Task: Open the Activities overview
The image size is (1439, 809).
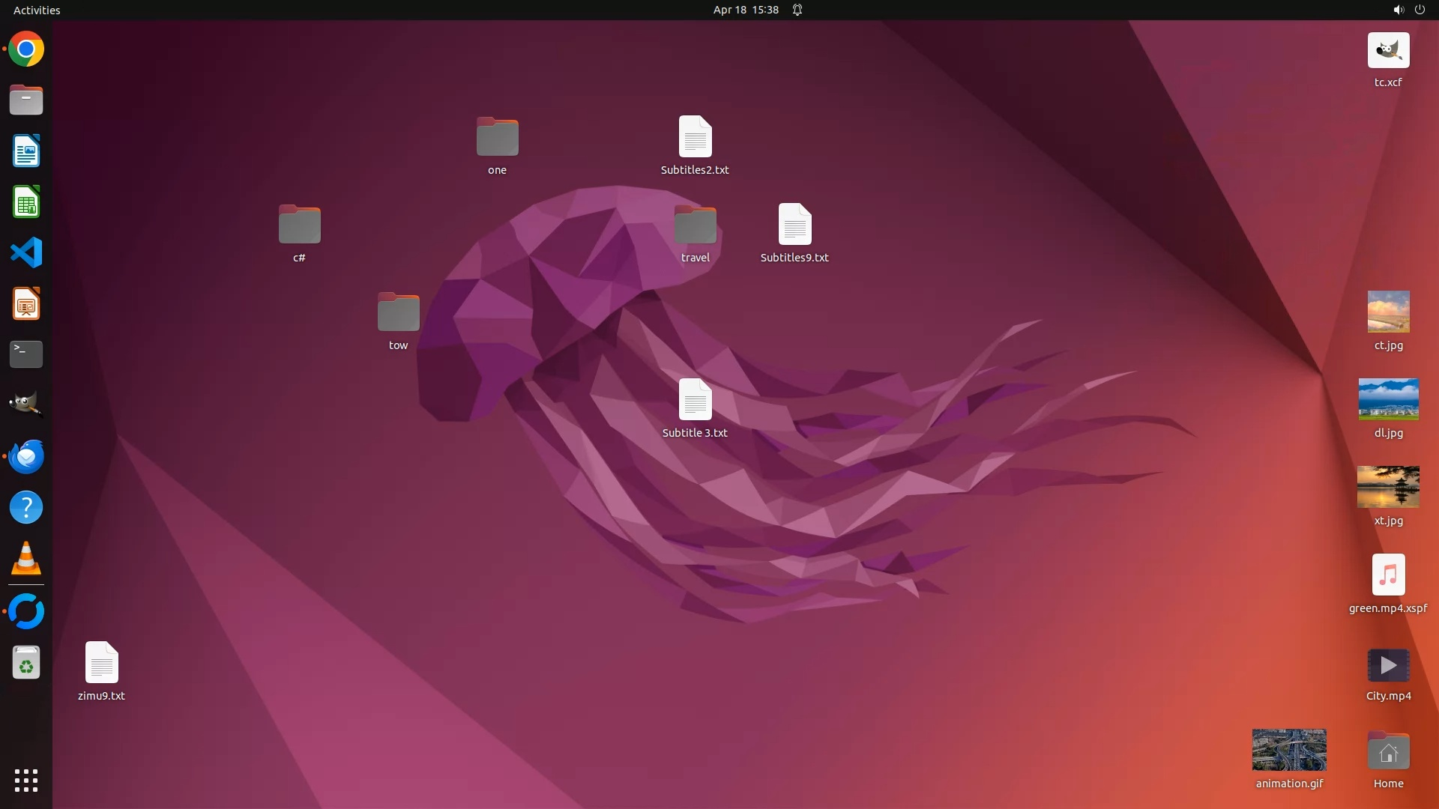Action: (x=37, y=10)
